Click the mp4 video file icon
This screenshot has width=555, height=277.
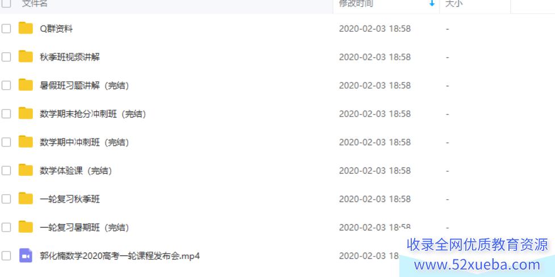coord(26,255)
